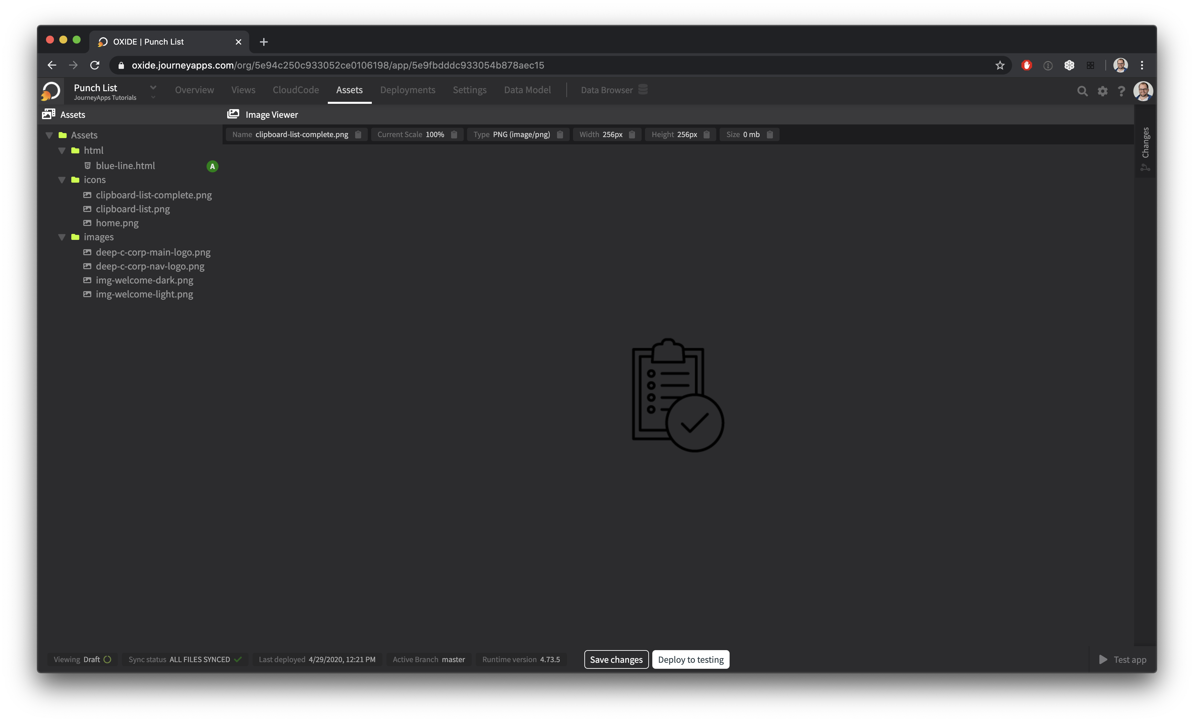The image size is (1194, 722).
Task: Click the Chrome profile avatar in toolbar
Action: tap(1120, 65)
